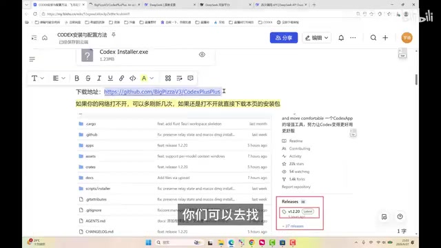
Task: Click the page icon at the document's top right
Action: (402, 53)
